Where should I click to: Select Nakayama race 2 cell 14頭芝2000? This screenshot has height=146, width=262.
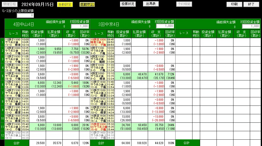coord(13,51)
